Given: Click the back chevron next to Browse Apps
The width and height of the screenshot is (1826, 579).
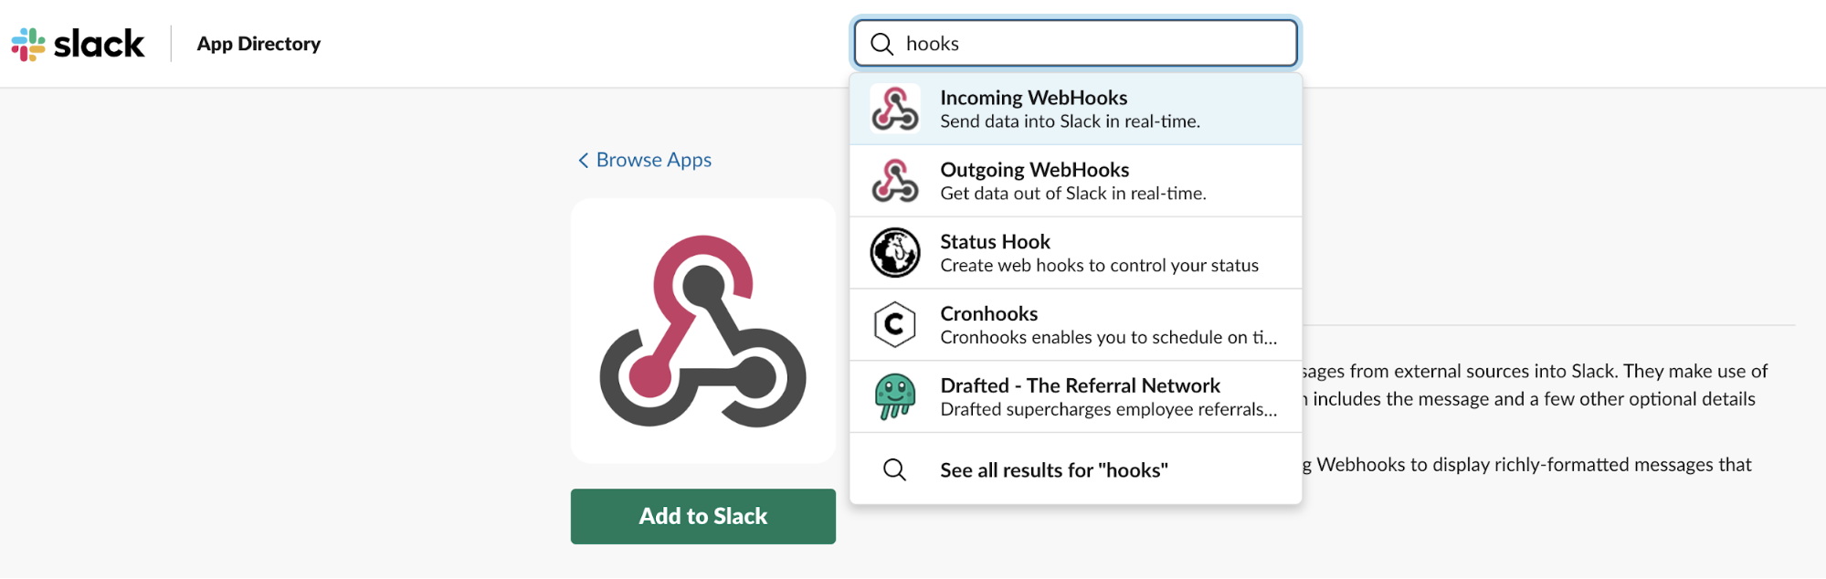Looking at the screenshot, I should (583, 160).
